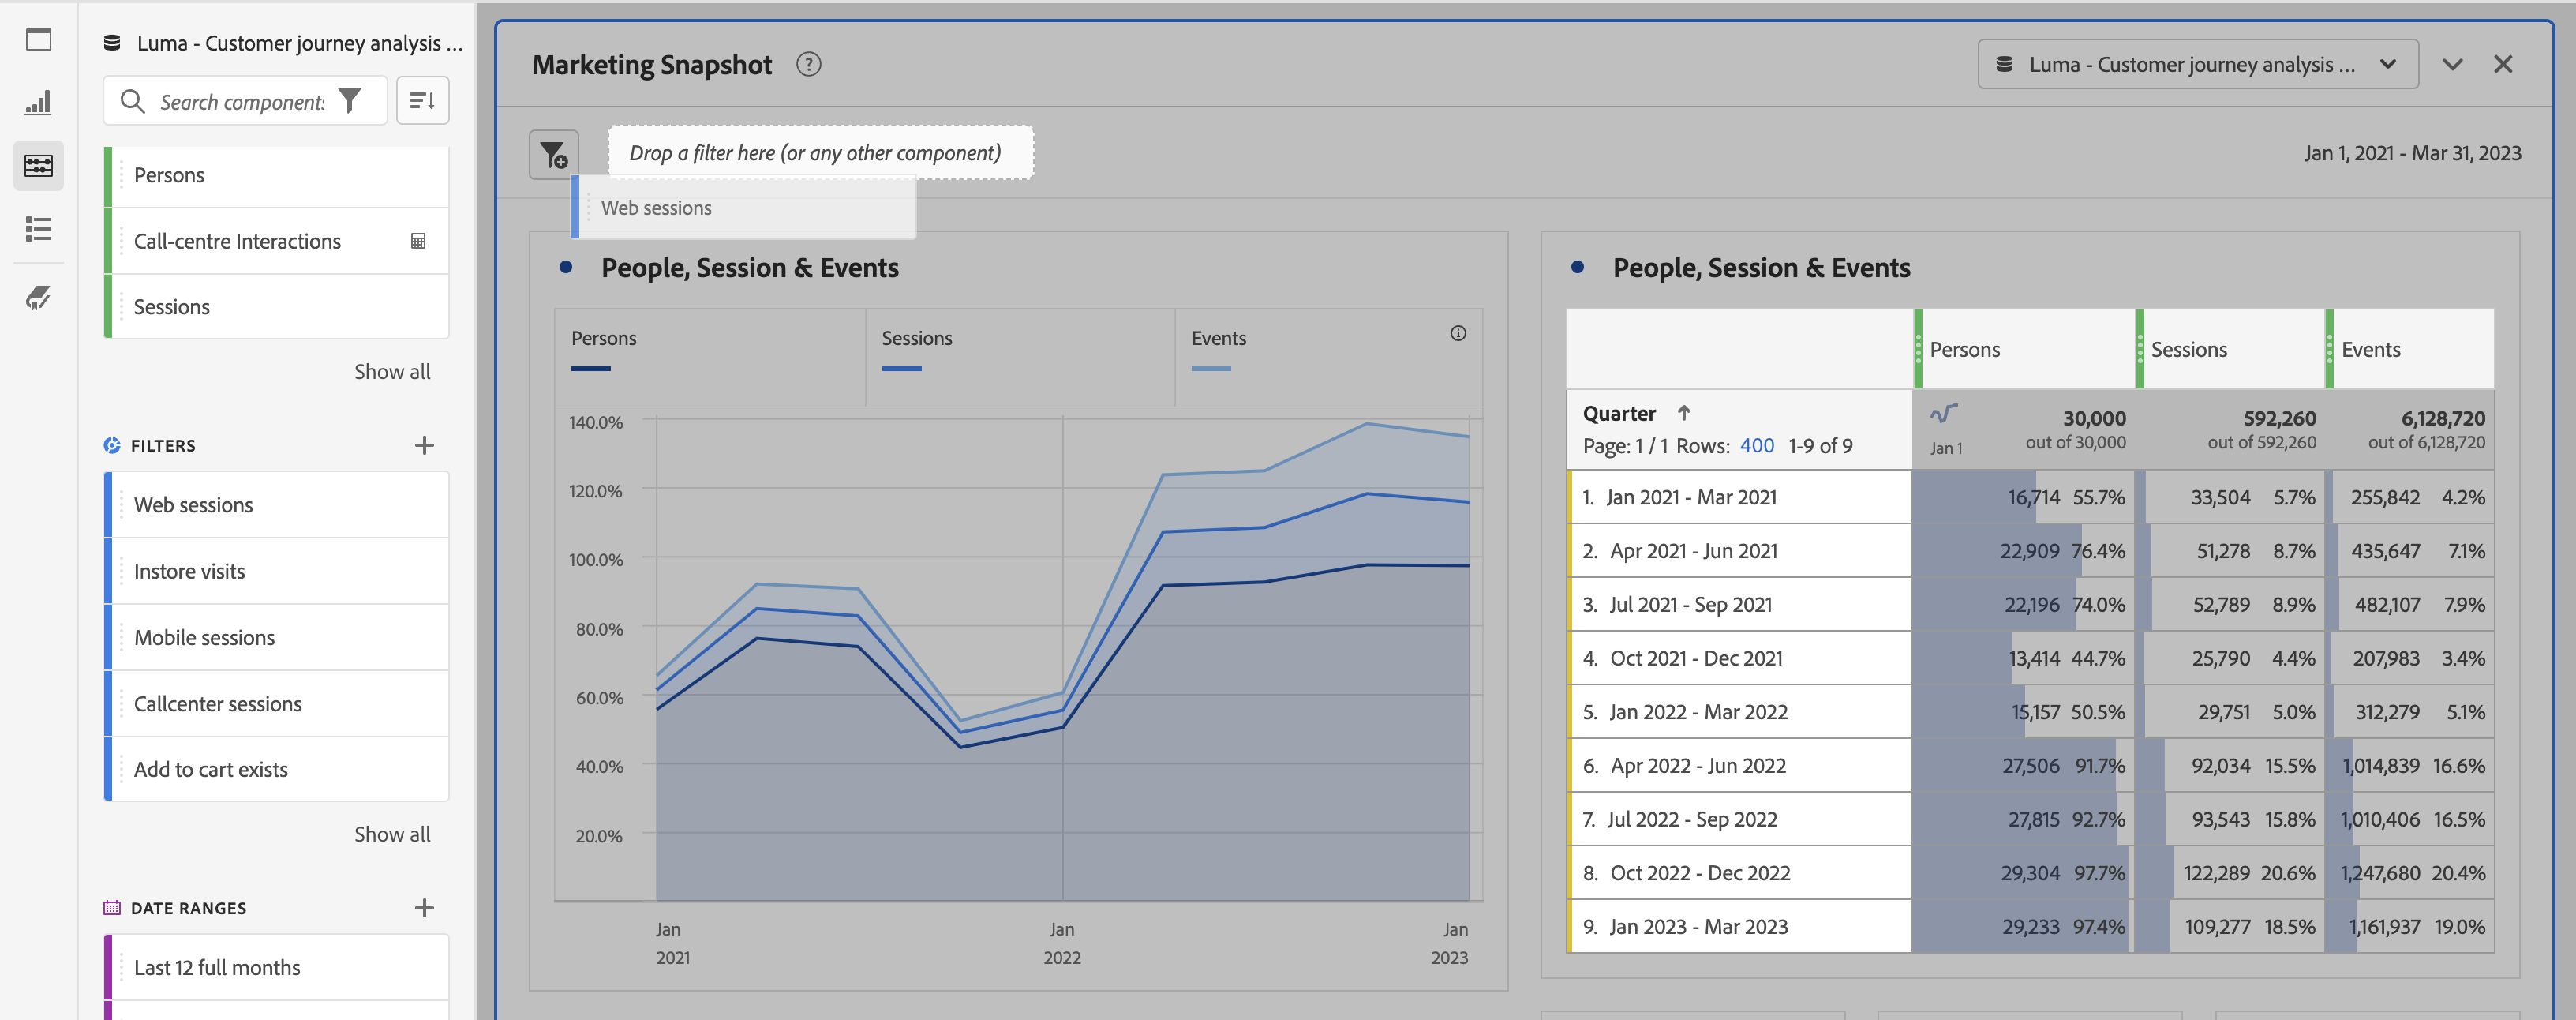Click the Search components field
The image size is (2576, 1020).
click(x=240, y=102)
